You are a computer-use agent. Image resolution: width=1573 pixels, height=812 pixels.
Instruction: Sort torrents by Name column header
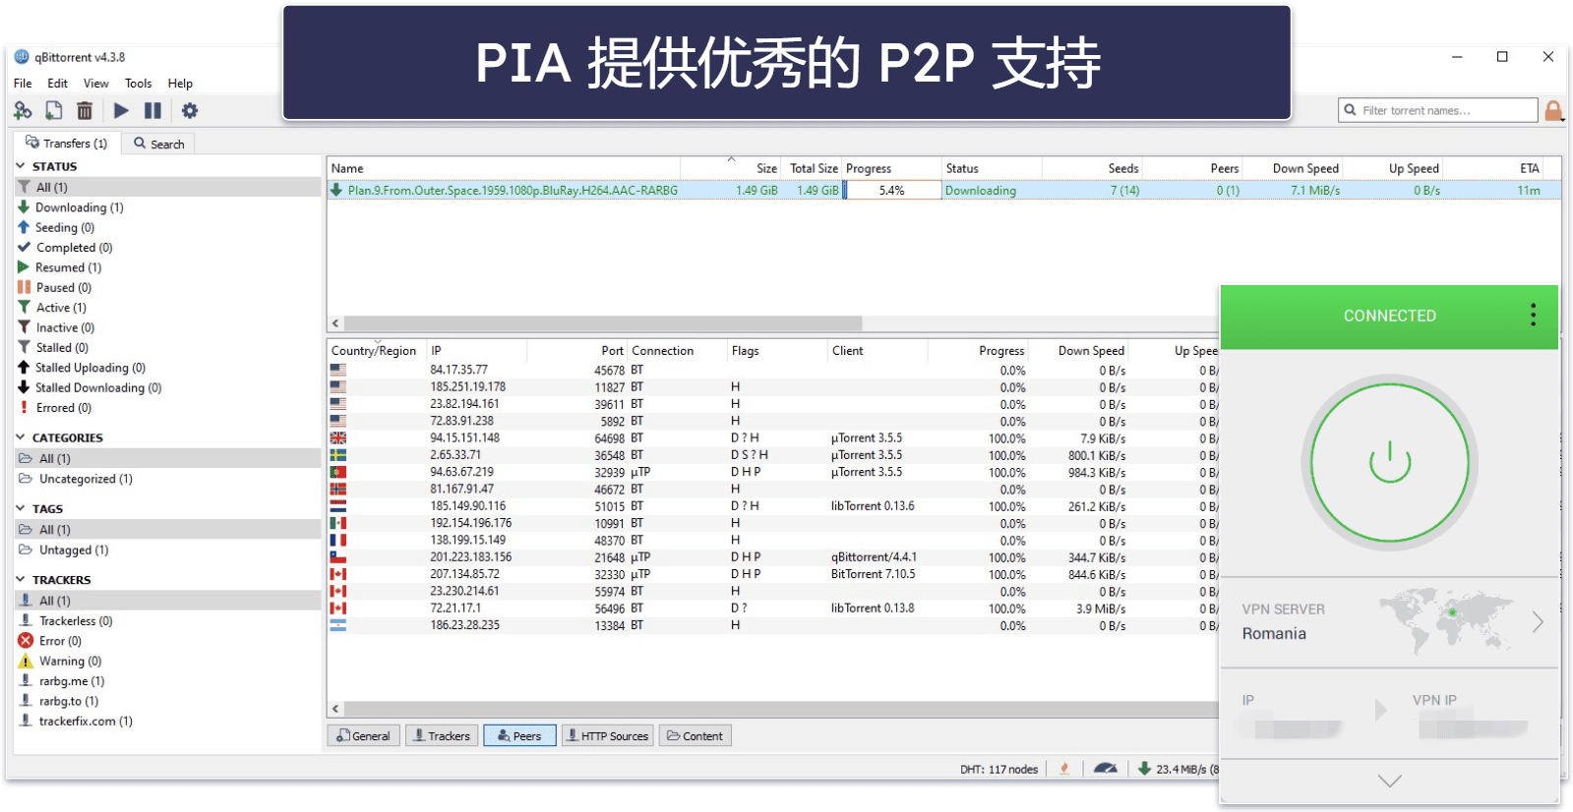click(505, 169)
